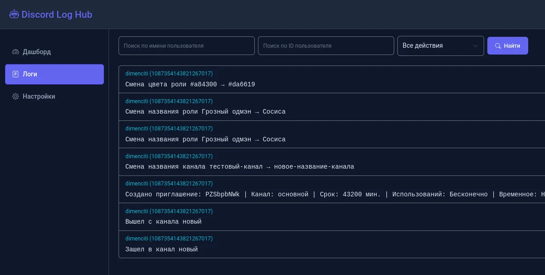545x275 pixels.
Task: Select log text 'Смена цвета роли #a84300 → #da6619'
Action: (190, 85)
